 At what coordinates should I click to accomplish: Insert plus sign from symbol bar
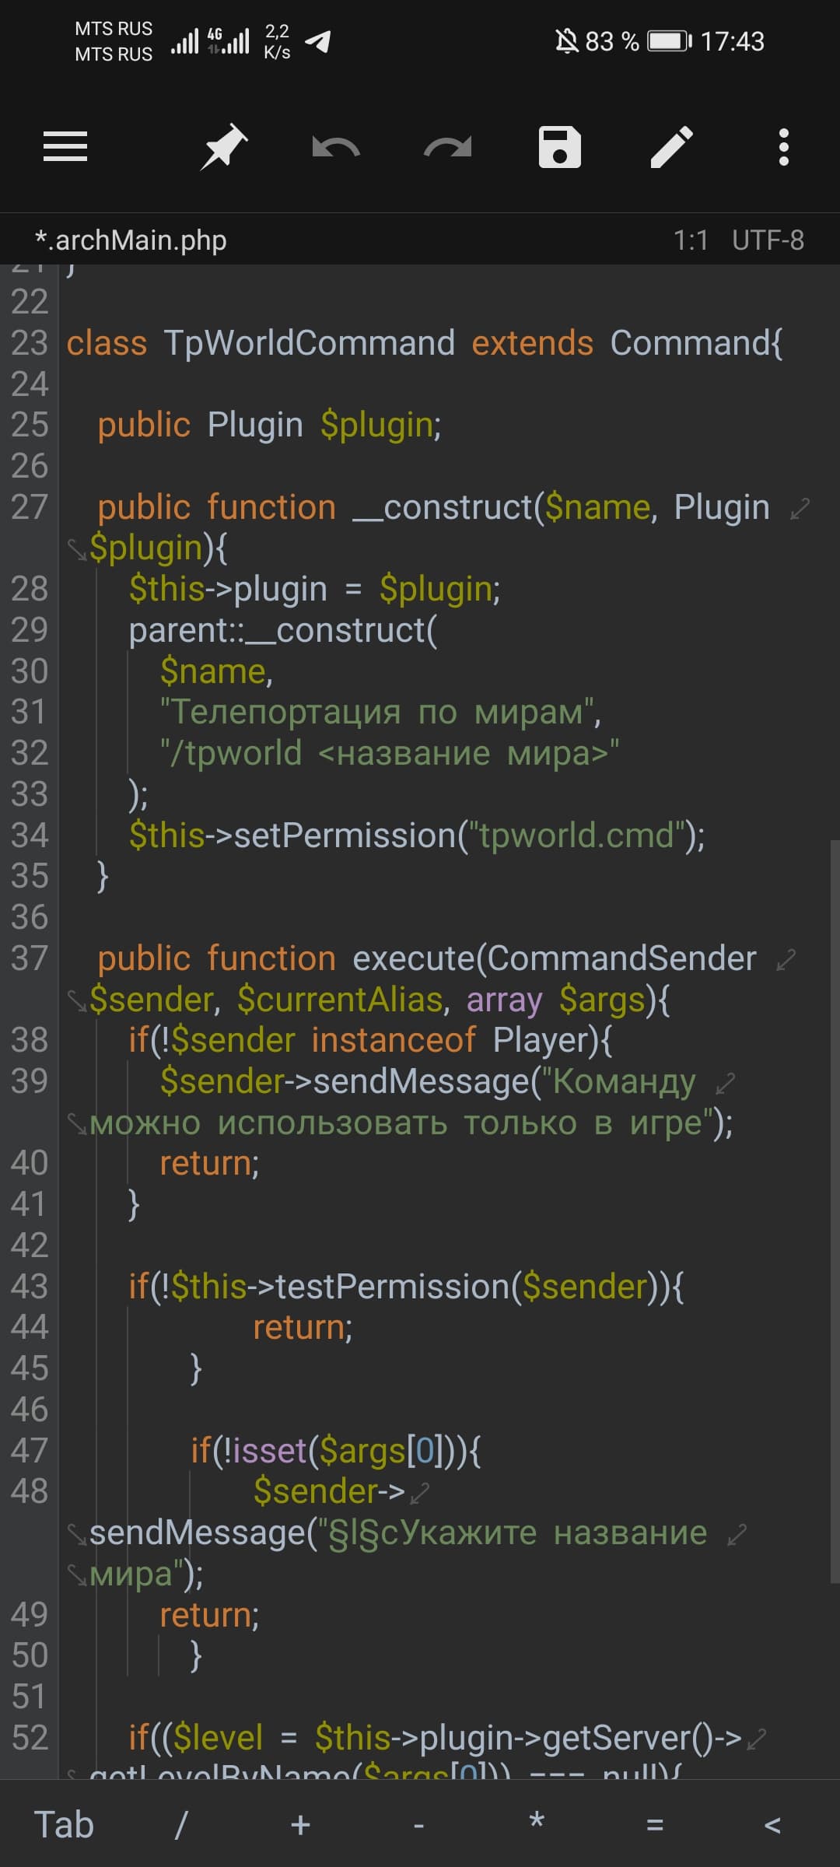point(300,1824)
